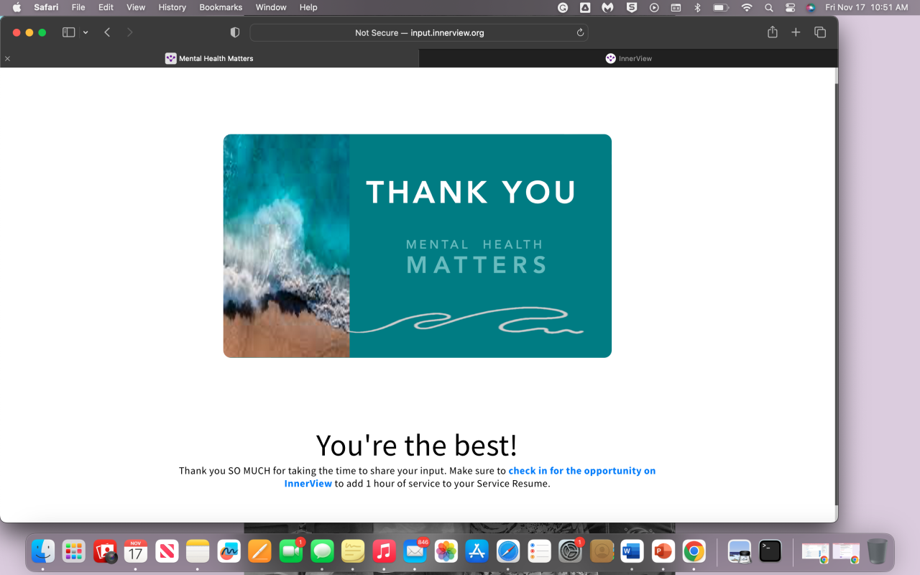Image resolution: width=920 pixels, height=575 pixels.
Task: Open the Window menu
Action: click(x=271, y=7)
